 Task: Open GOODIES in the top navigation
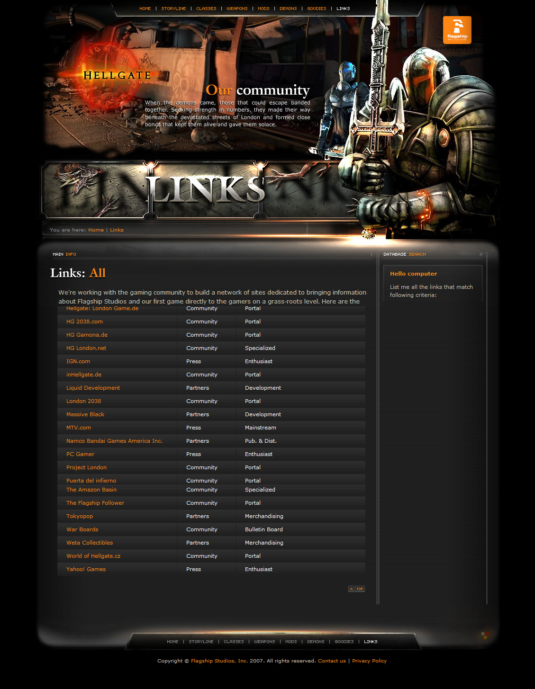(317, 9)
